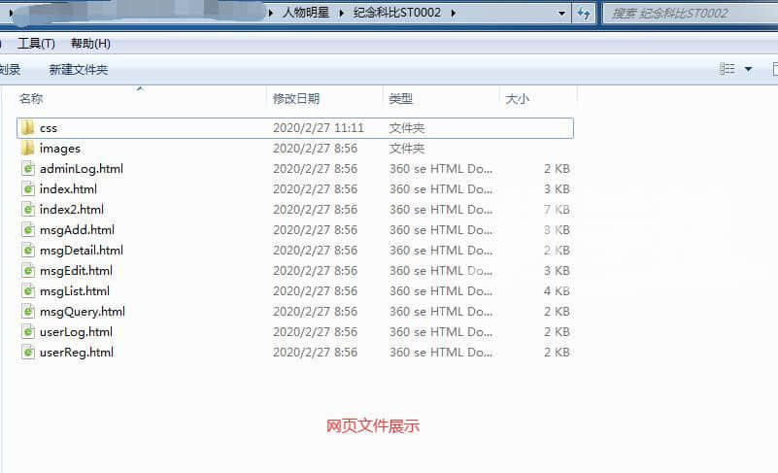The image size is (778, 473).
Task: Sort files by the 名称 column header
Action: tap(31, 99)
